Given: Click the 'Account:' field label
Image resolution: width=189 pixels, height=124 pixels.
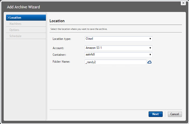Looking at the screenshot, I should click(58, 48).
